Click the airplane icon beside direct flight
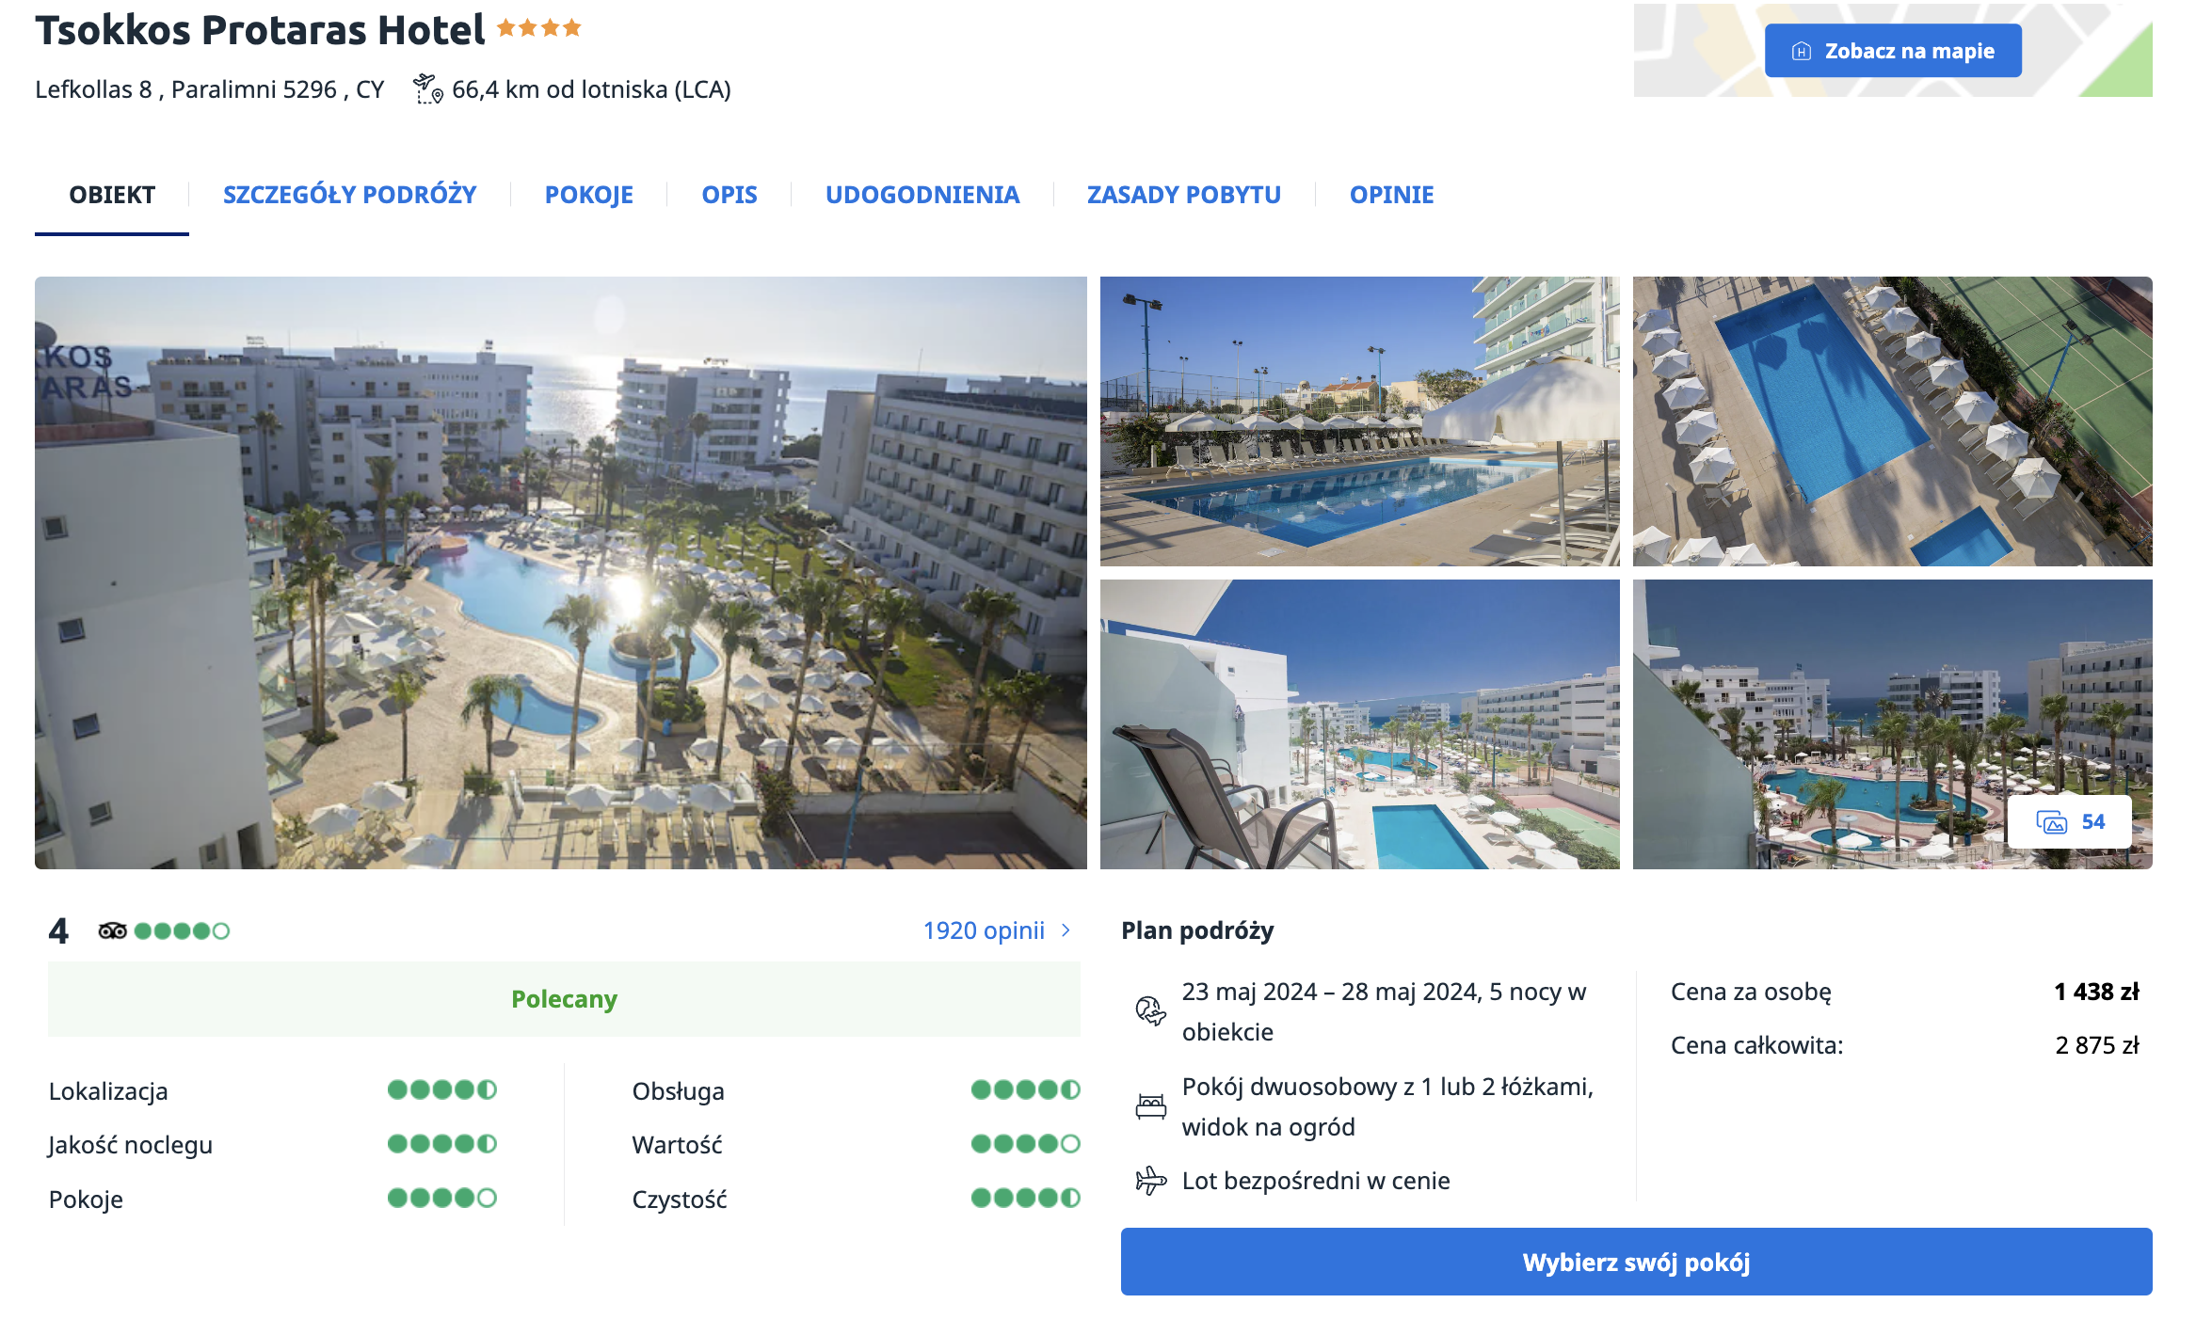Image resolution: width=2212 pixels, height=1319 pixels. click(1149, 1181)
